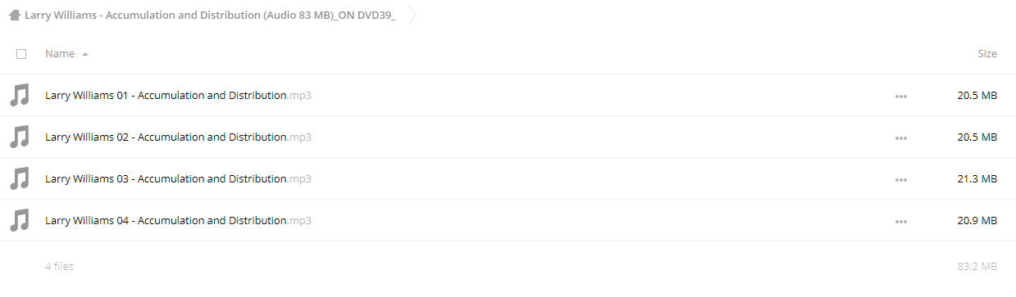Select the row showing 21.3 MB

click(508, 178)
